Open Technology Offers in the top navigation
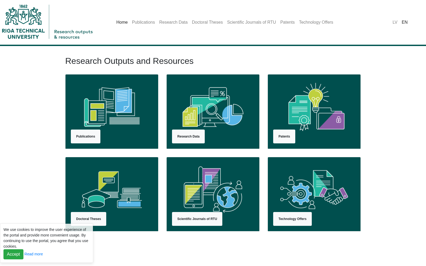The height and width of the screenshot is (266, 426). 316,22
